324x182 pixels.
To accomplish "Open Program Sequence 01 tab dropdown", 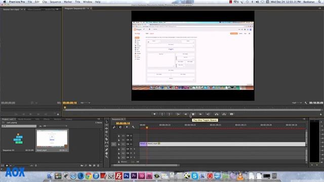I will [x=88, y=9].
